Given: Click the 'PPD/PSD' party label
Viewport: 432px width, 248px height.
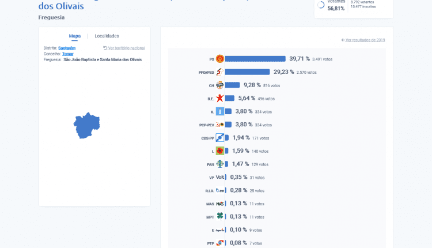Looking at the screenshot, I should [206, 73].
